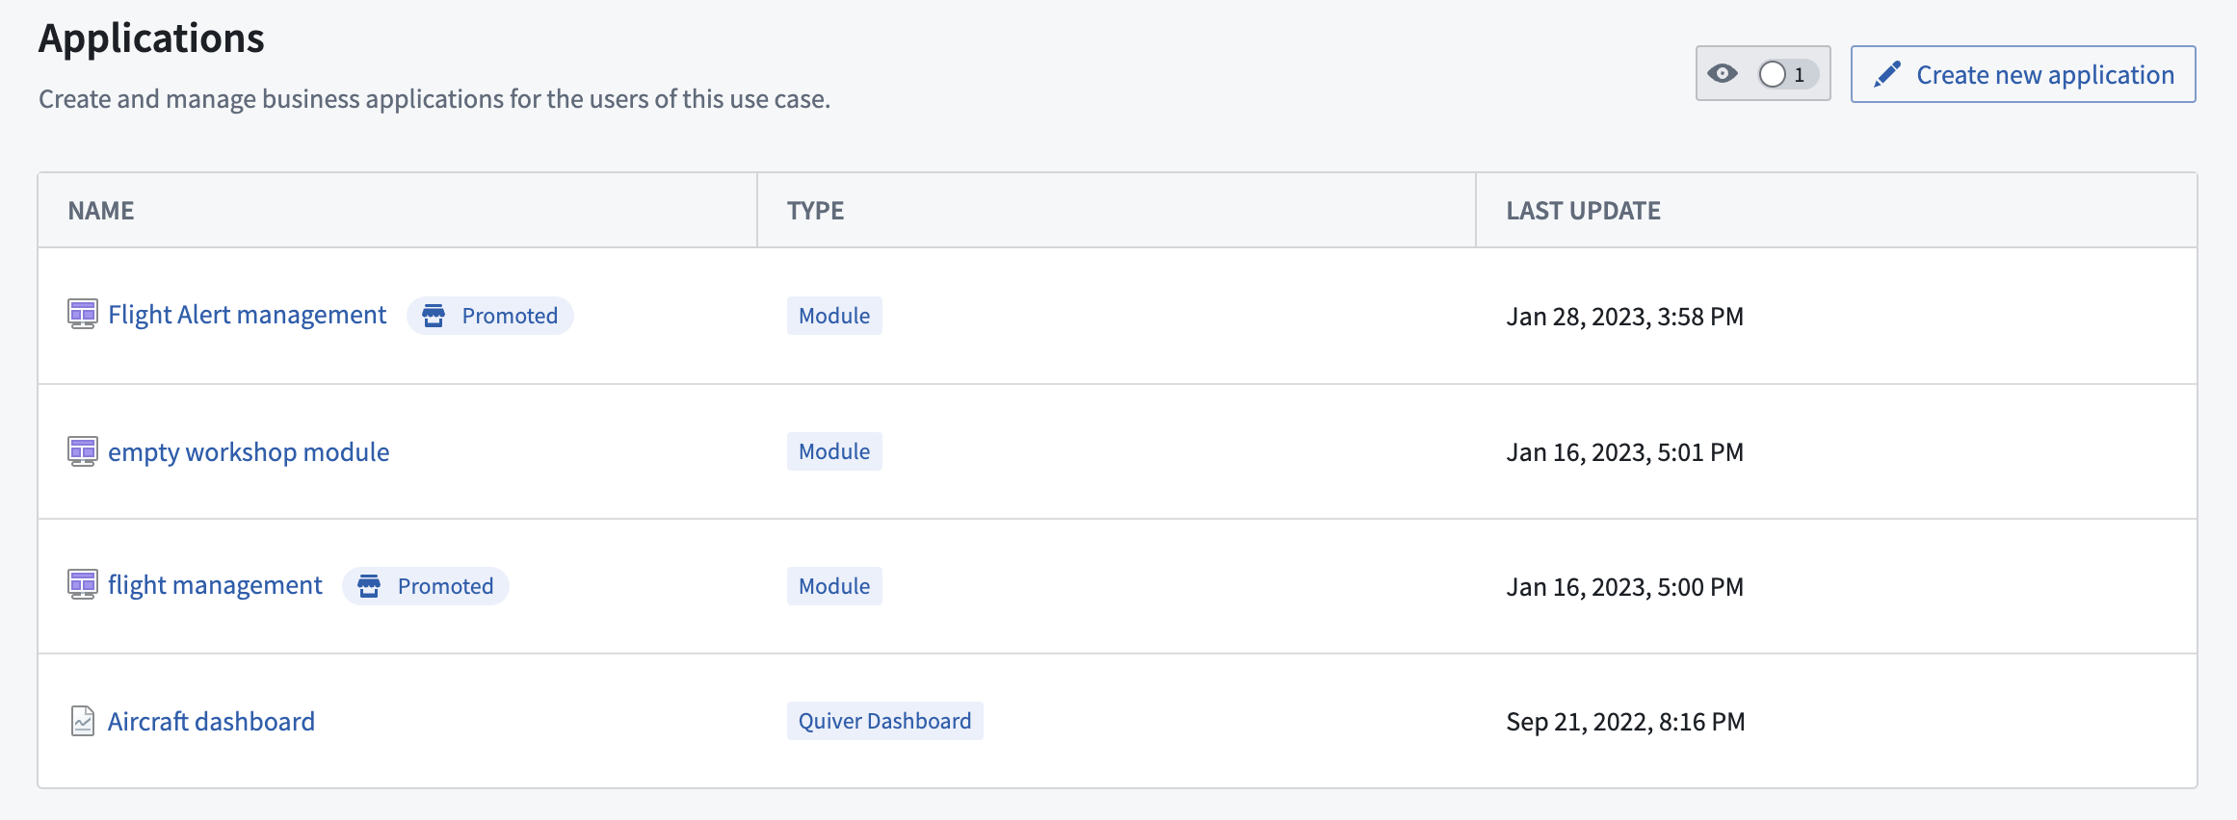Click the Create new application button
Viewport: 2237px width, 820px height.
click(2023, 74)
